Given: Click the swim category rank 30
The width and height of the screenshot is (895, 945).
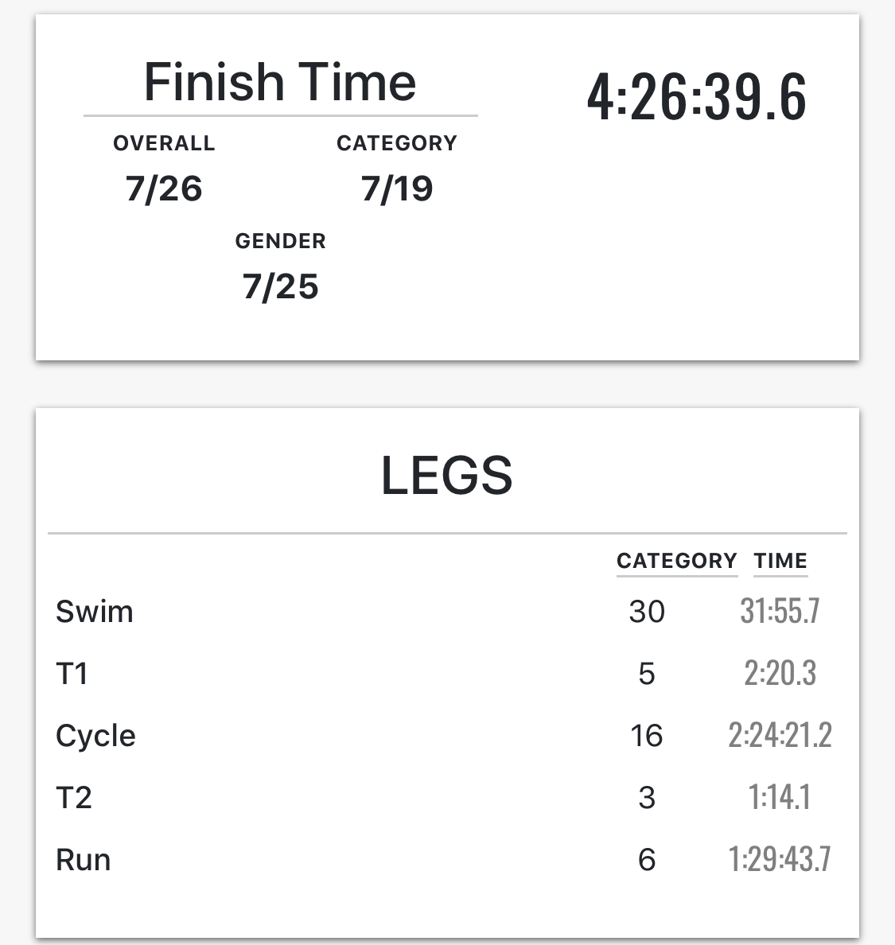Looking at the screenshot, I should click(x=647, y=612).
